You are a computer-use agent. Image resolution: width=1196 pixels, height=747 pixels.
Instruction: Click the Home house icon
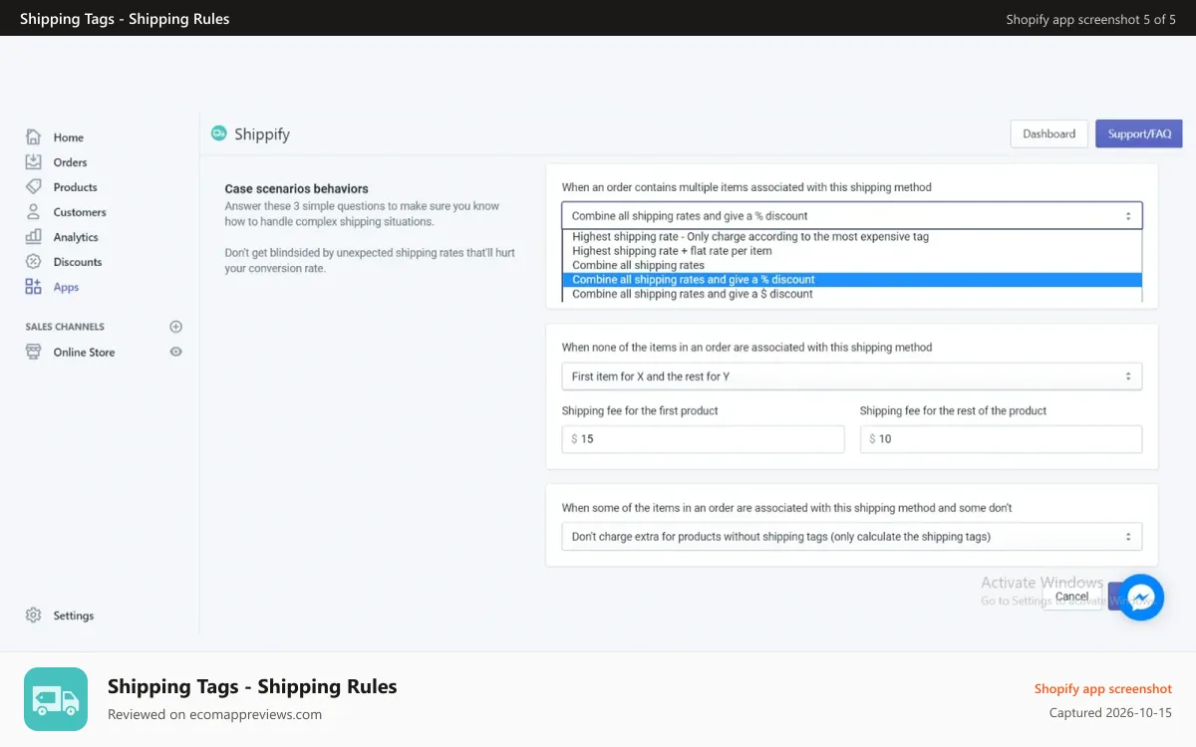(33, 137)
